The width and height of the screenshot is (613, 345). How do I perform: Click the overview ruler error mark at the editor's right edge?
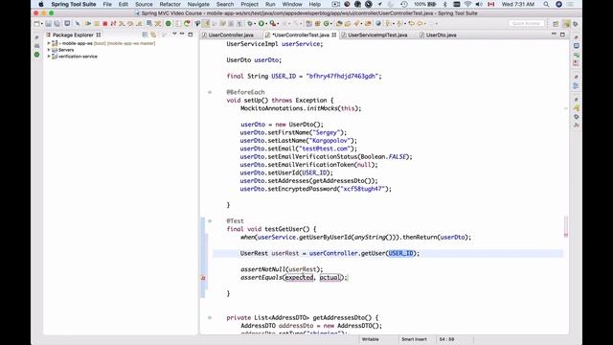pyautogui.click(x=566, y=235)
